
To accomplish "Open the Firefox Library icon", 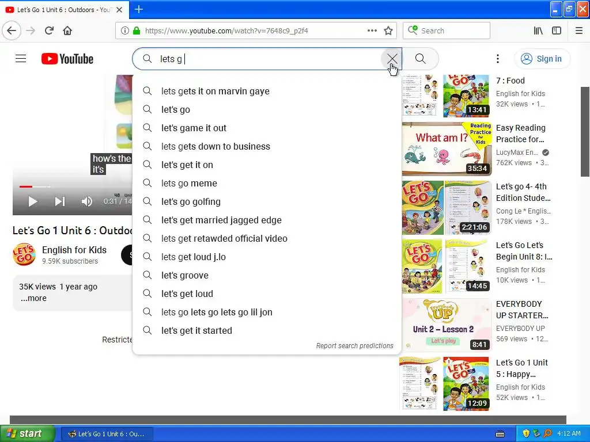I will click(539, 31).
